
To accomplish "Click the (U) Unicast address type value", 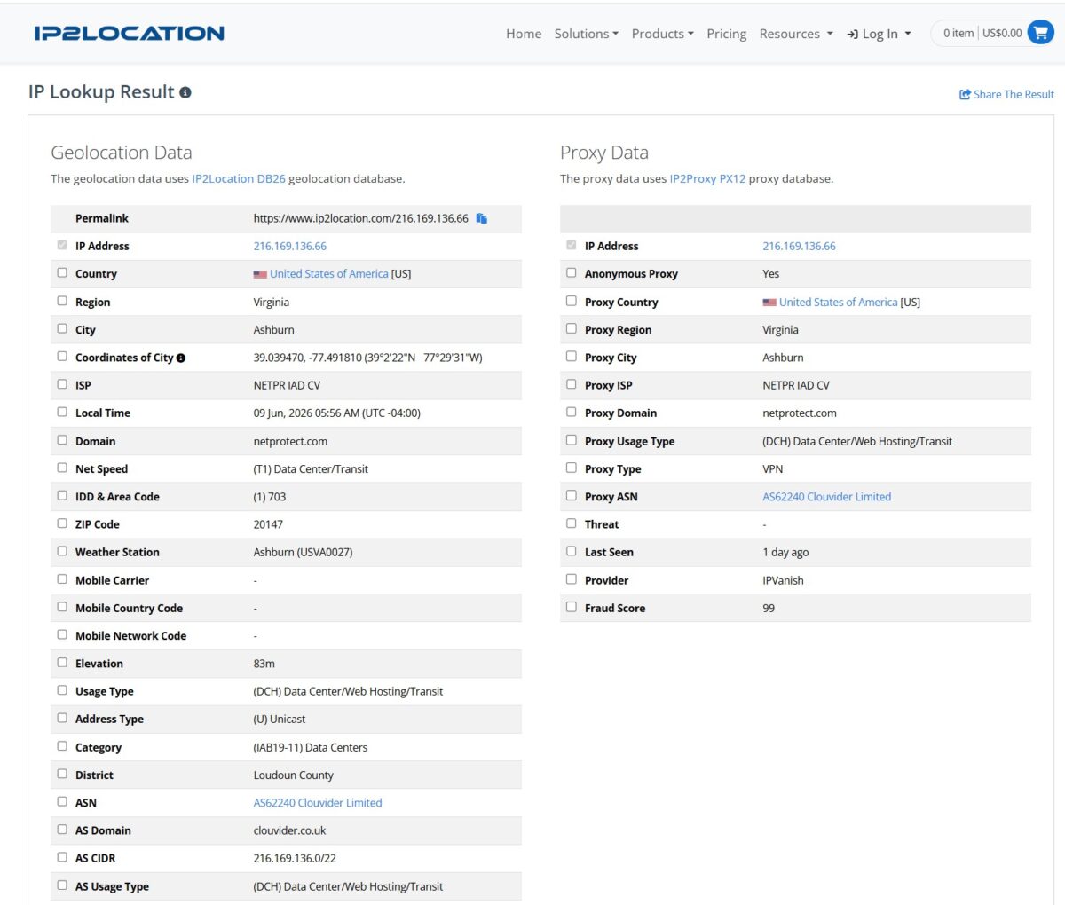I will pos(279,719).
